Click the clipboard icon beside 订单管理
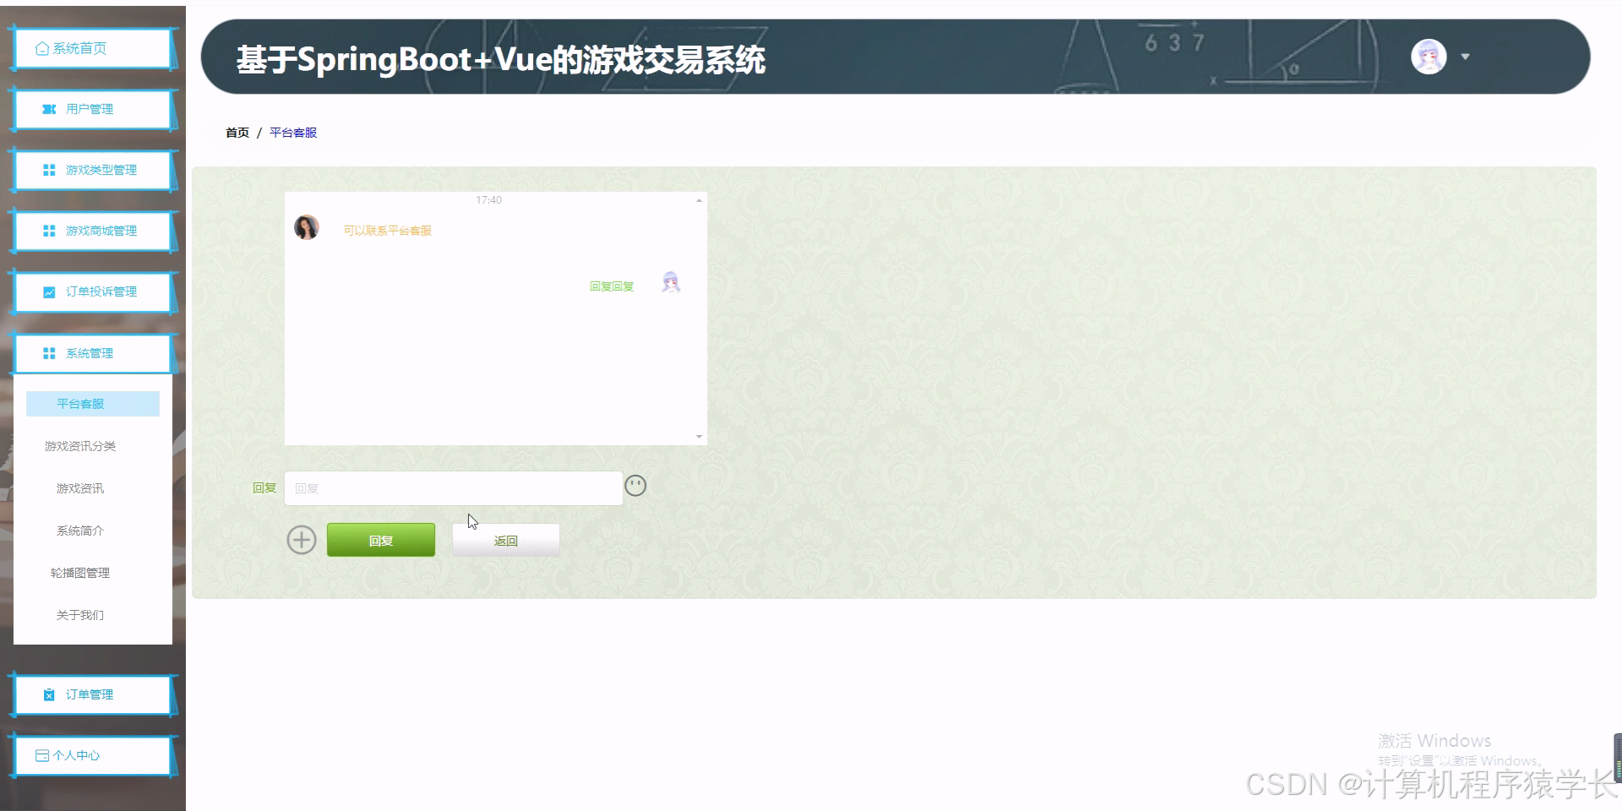 49,694
